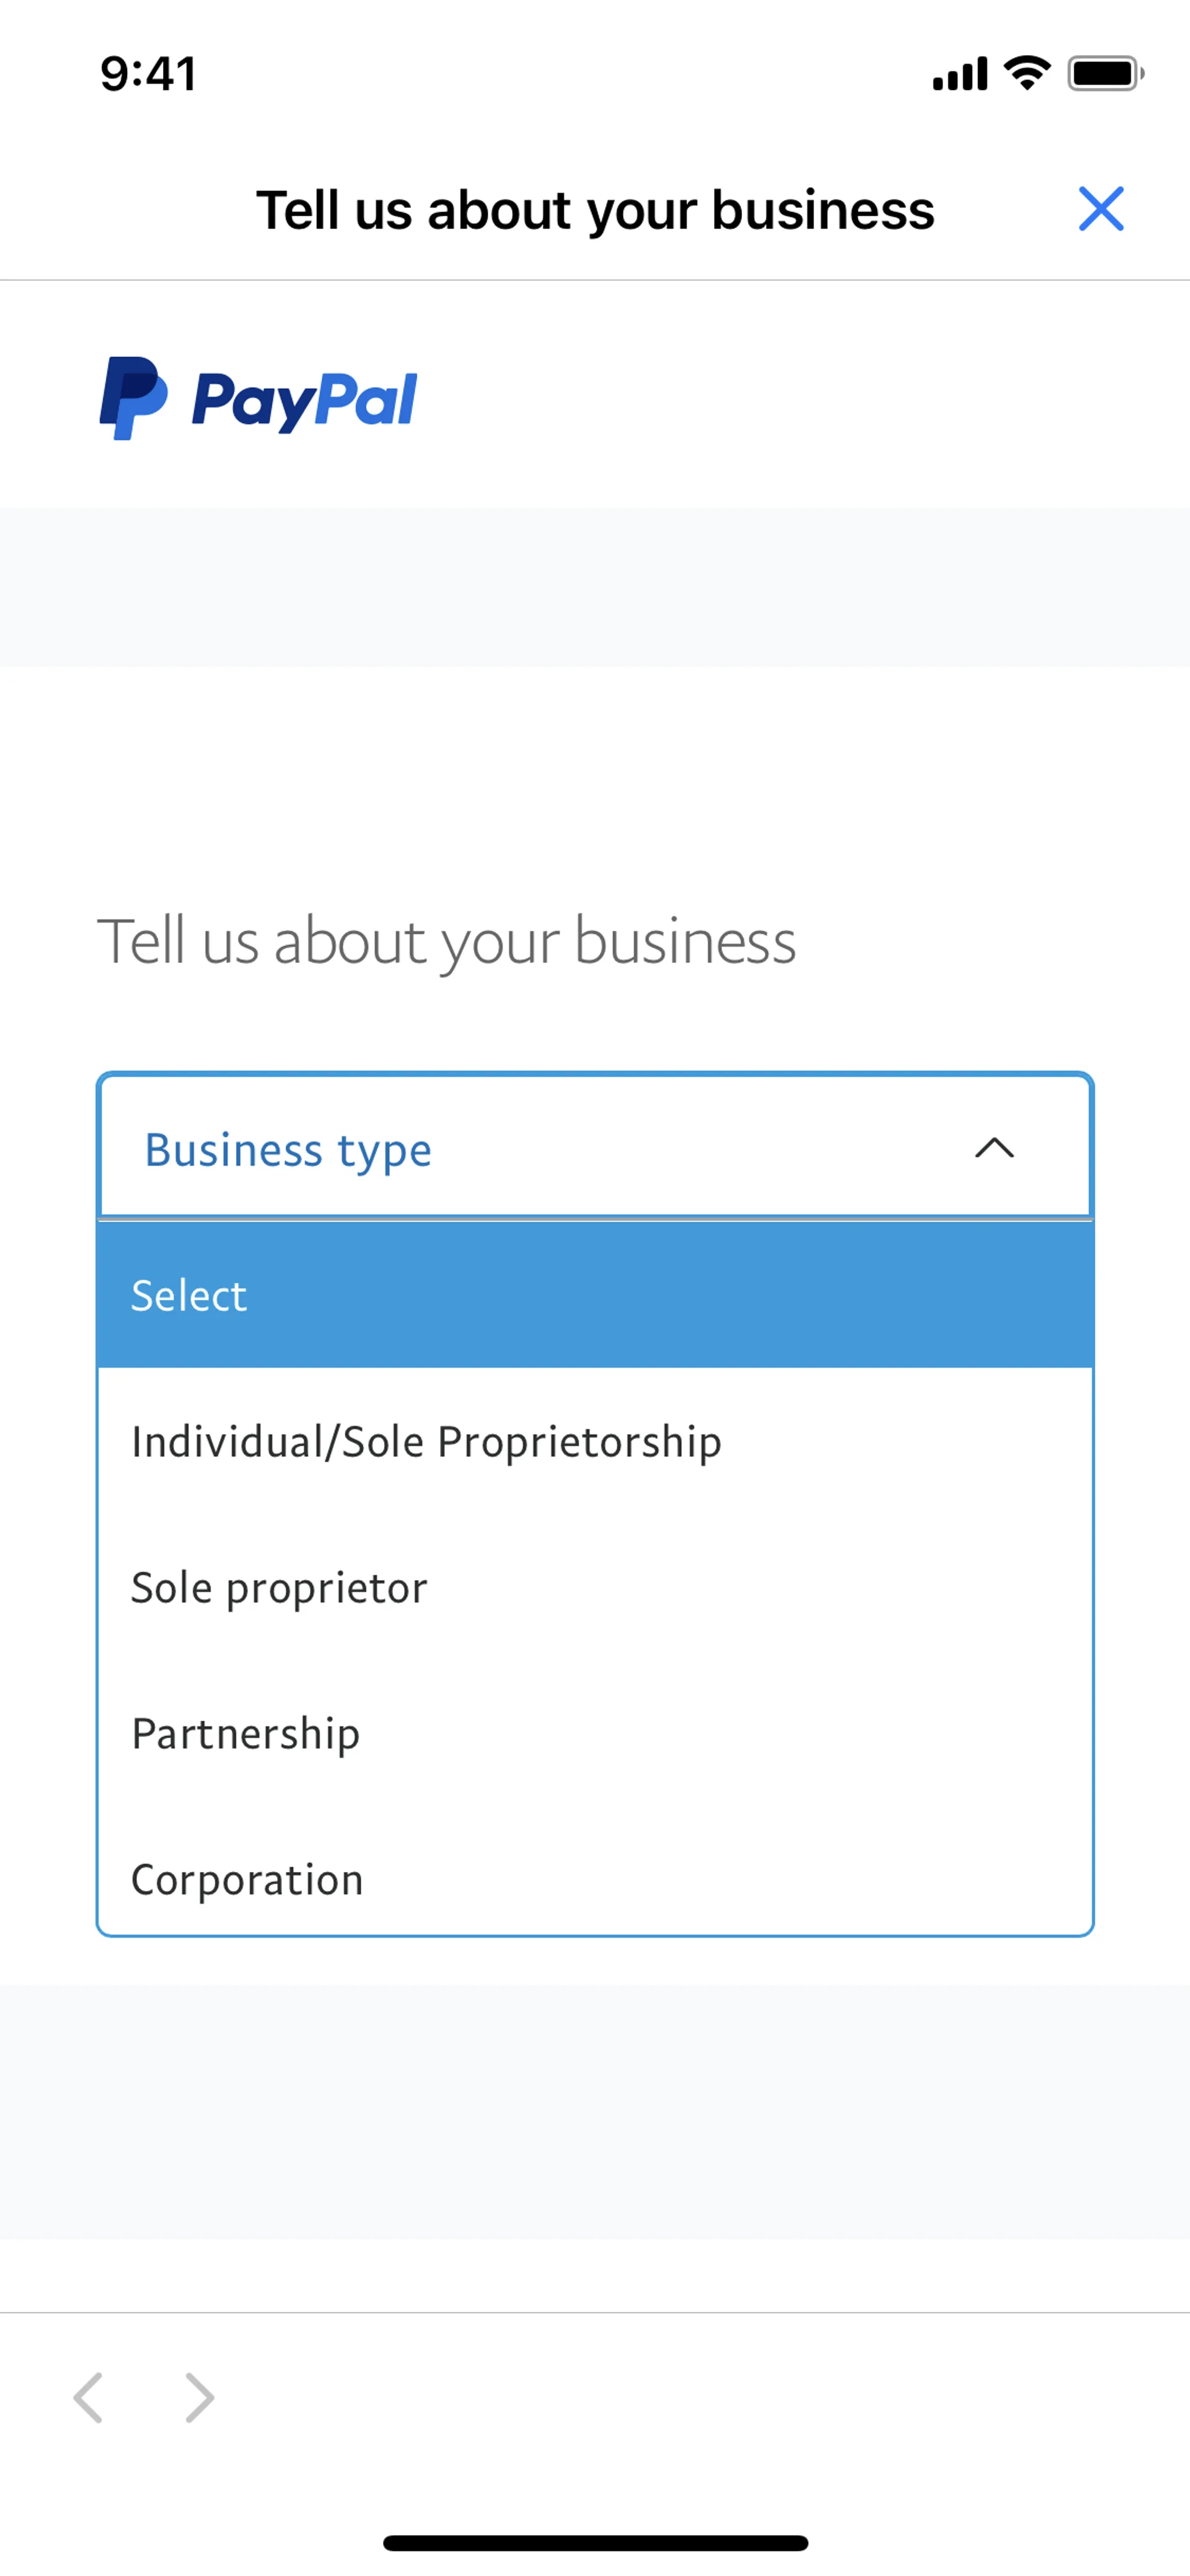Viewport: 1190px width, 2576px height.
Task: Tap the large gray page heading
Action: point(446,941)
